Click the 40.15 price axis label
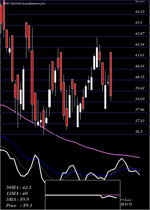 coord(140,77)
